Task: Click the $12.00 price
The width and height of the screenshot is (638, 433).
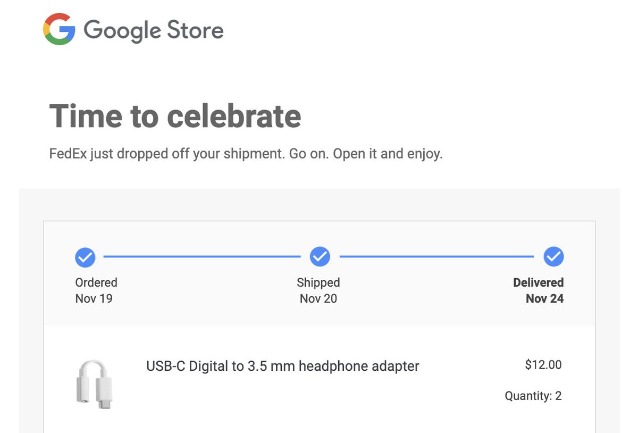Action: (543, 365)
